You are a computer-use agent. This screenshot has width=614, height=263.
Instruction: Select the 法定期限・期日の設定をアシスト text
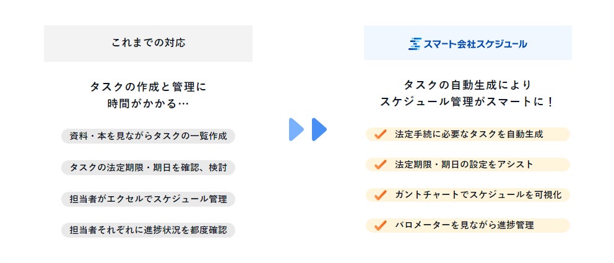(464, 165)
